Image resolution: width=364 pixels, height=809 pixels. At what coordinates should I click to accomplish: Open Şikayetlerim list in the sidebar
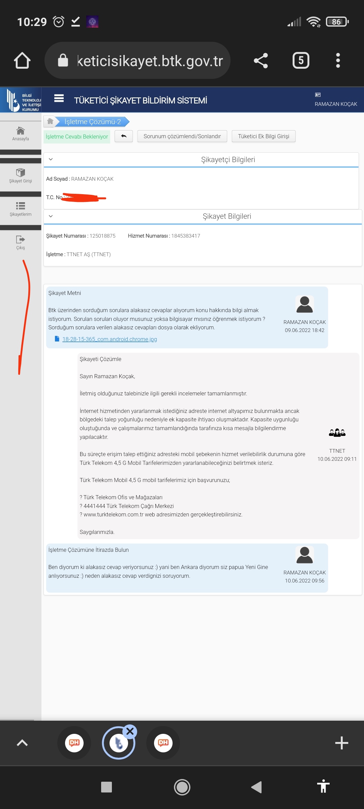[21, 209]
